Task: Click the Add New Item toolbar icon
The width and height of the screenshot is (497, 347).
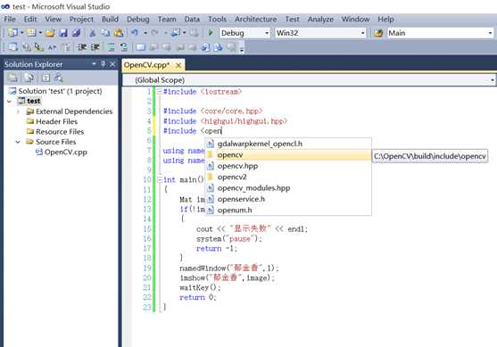Action: [31, 33]
